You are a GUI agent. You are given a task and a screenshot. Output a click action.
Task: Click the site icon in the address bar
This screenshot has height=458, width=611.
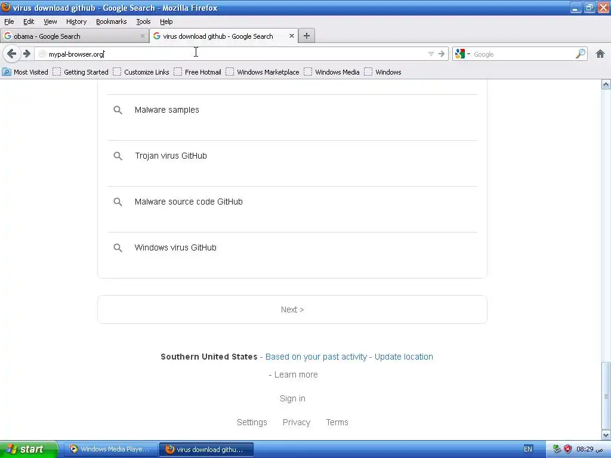(x=42, y=54)
